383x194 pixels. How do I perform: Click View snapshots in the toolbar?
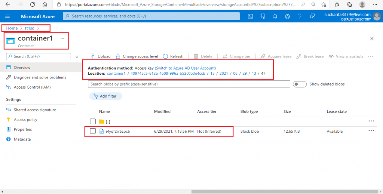pyautogui.click(x=346, y=56)
